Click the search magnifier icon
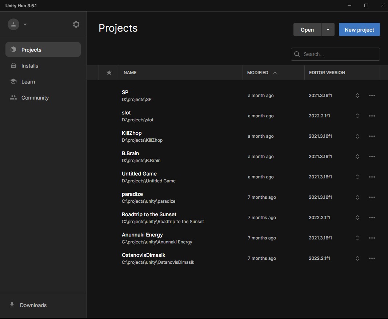388x319 pixels. [x=297, y=54]
